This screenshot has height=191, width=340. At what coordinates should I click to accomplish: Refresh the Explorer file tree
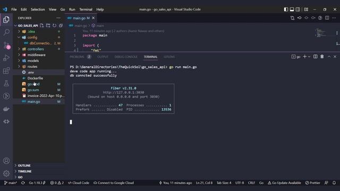click(54, 25)
